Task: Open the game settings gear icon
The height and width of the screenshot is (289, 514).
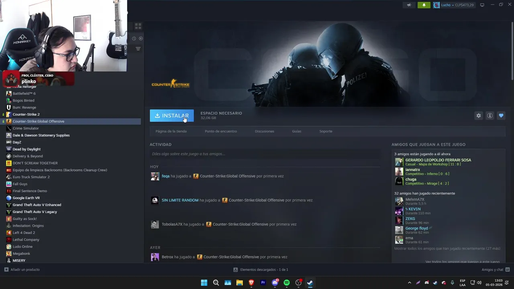Action: point(479,116)
